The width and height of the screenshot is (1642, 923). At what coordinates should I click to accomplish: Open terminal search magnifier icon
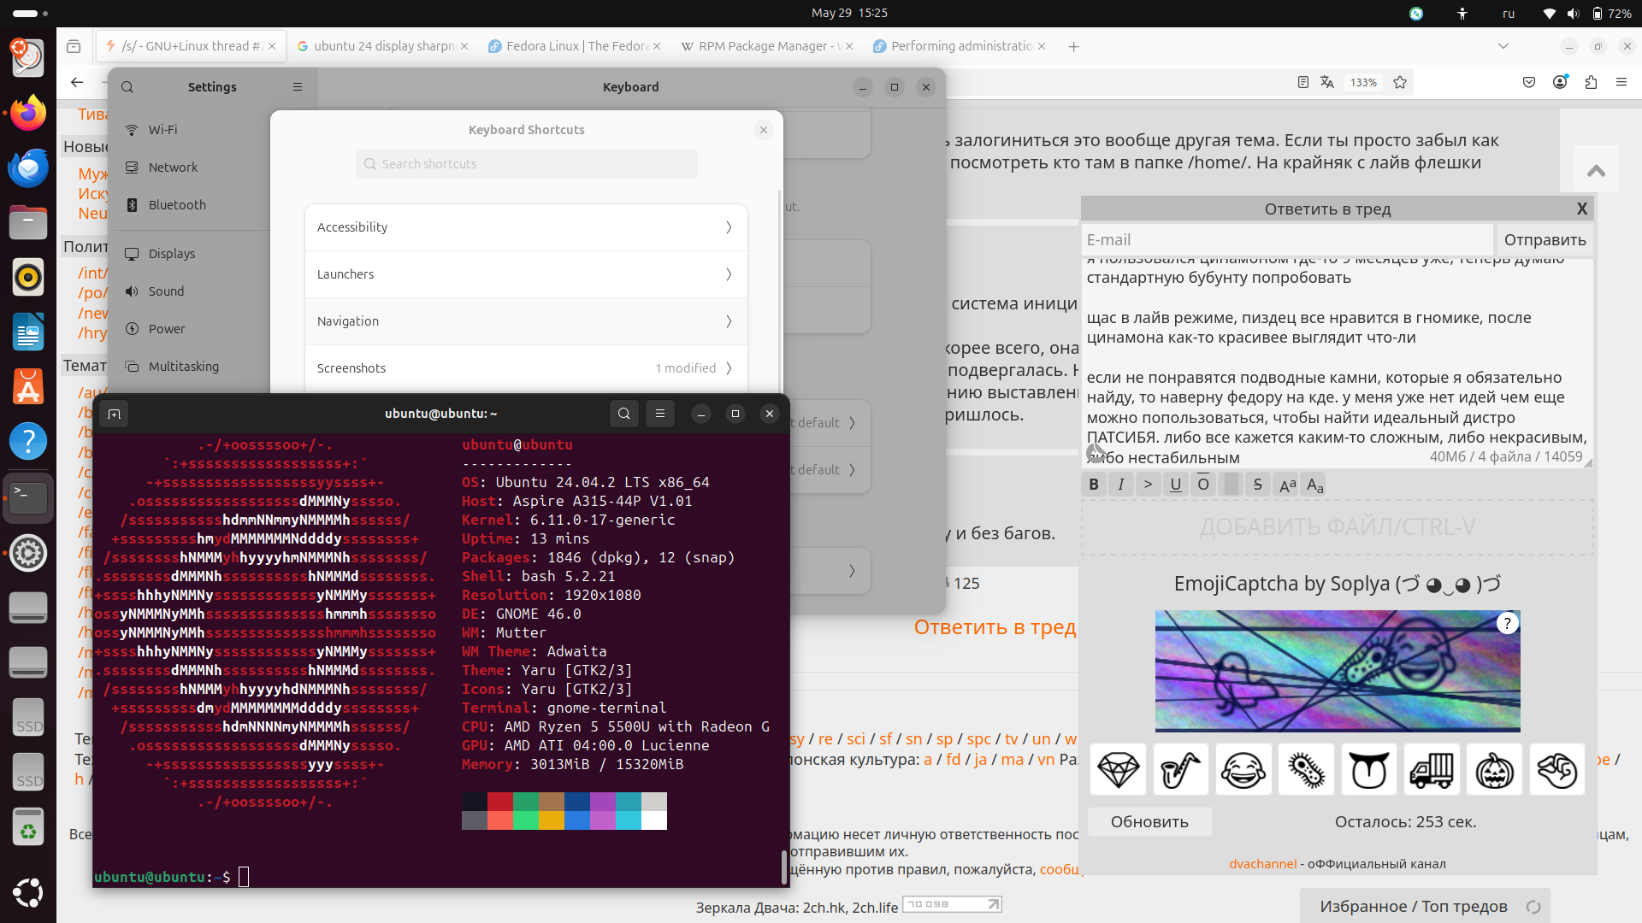[x=624, y=414]
